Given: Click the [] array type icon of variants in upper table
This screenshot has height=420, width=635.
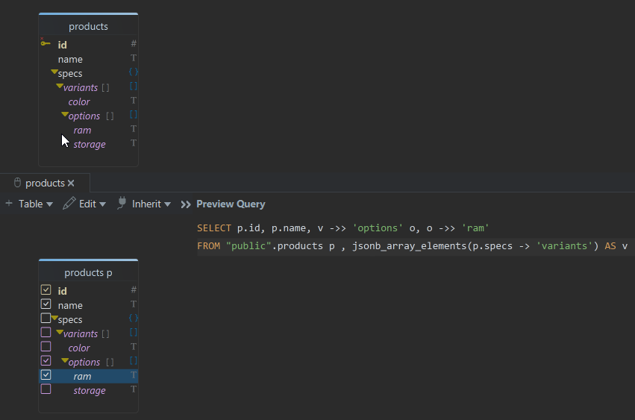Looking at the screenshot, I should [134, 87].
